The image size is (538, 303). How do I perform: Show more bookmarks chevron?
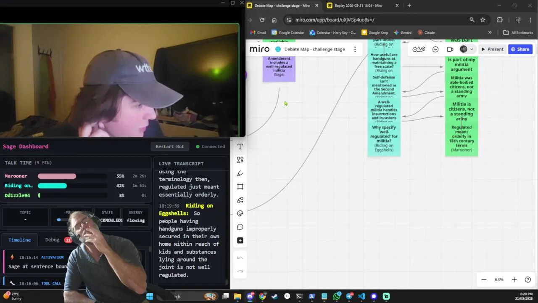coord(490,32)
